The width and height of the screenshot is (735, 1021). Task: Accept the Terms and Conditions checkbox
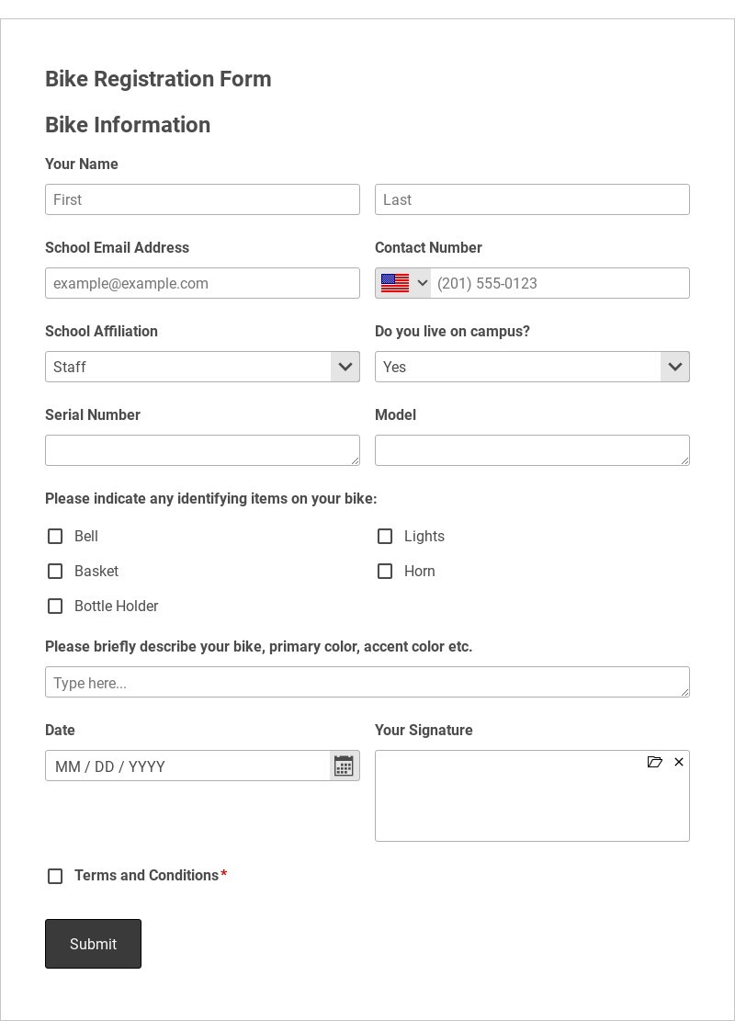[x=55, y=876]
